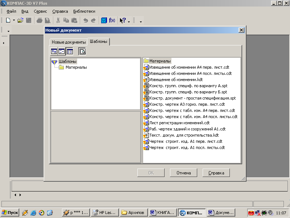Open the dropdown arrow beside New document icon
Image resolution: width=290 pixels, height=218 pixels.
[14, 20]
